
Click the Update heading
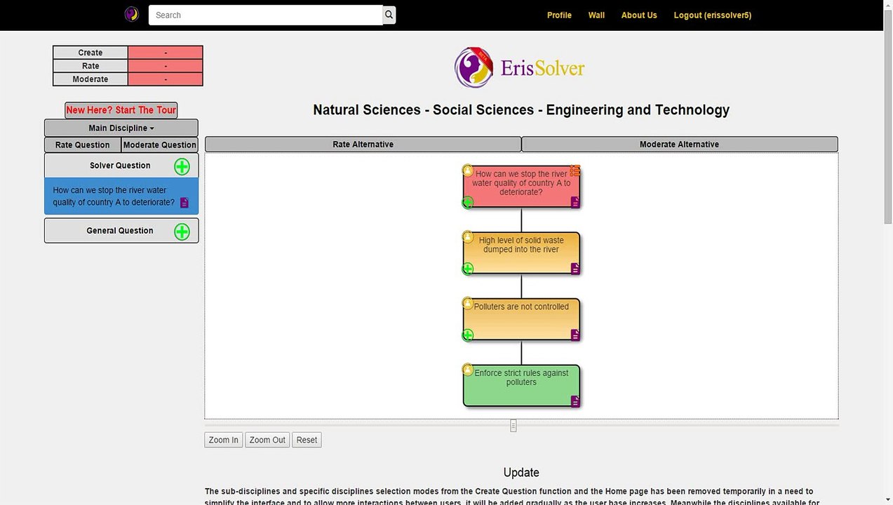click(521, 473)
